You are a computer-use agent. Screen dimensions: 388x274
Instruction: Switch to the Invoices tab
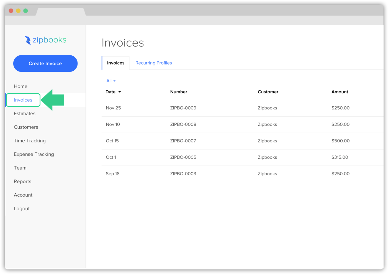click(116, 63)
